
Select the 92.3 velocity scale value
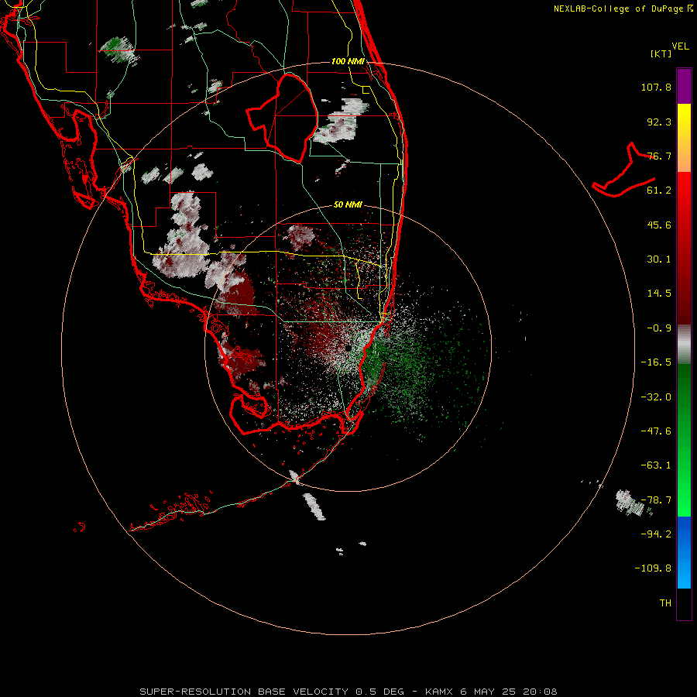659,122
